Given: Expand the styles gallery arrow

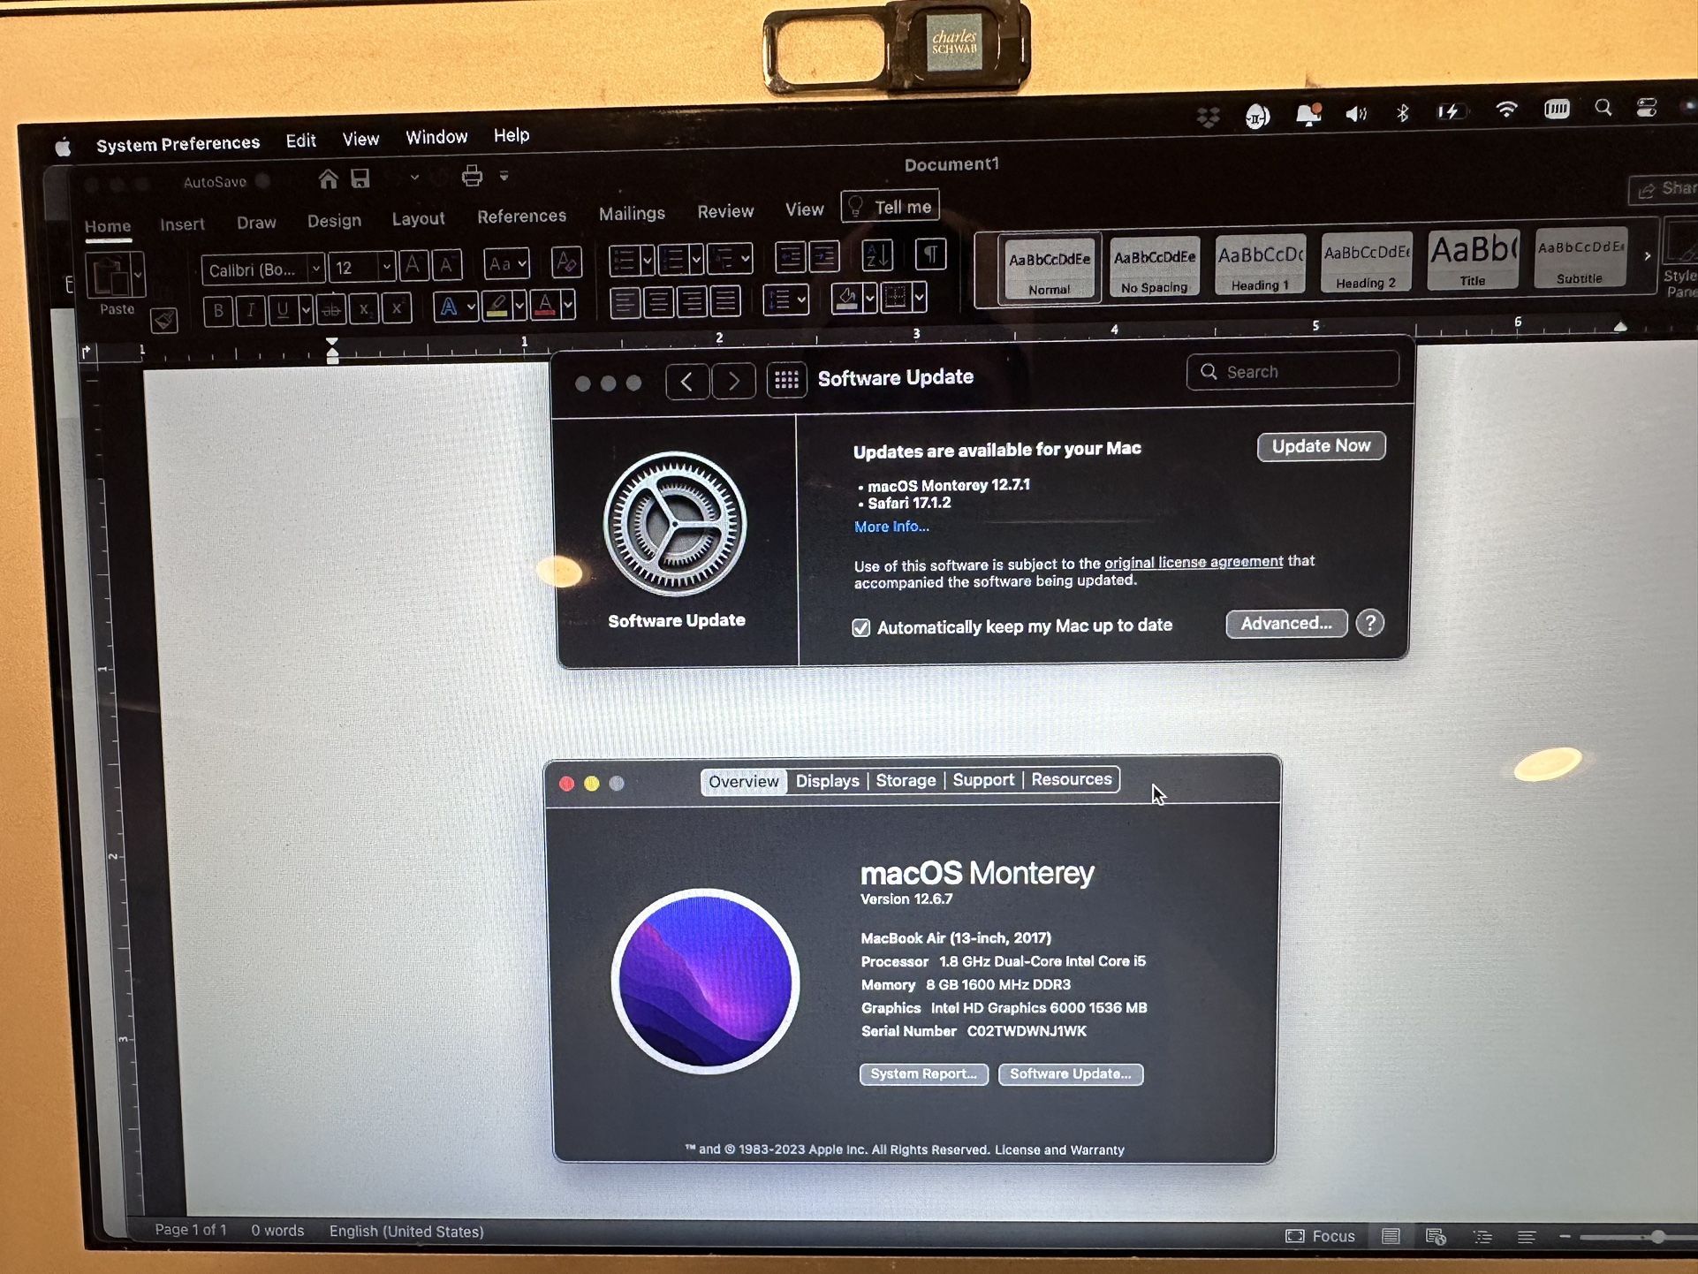Looking at the screenshot, I should 1647,256.
